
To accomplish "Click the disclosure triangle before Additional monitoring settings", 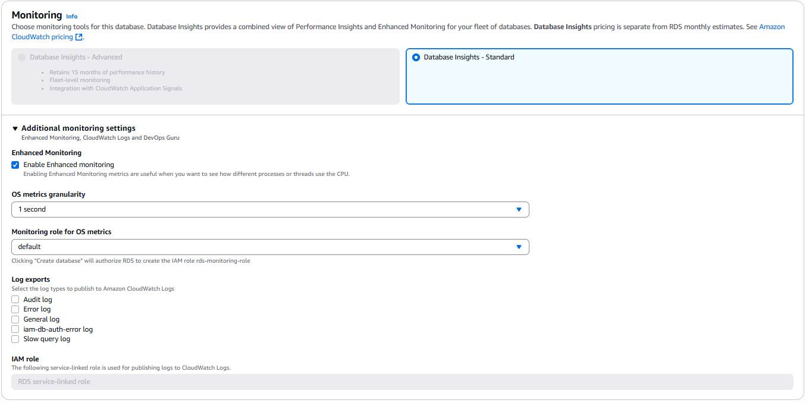I will [x=15, y=128].
